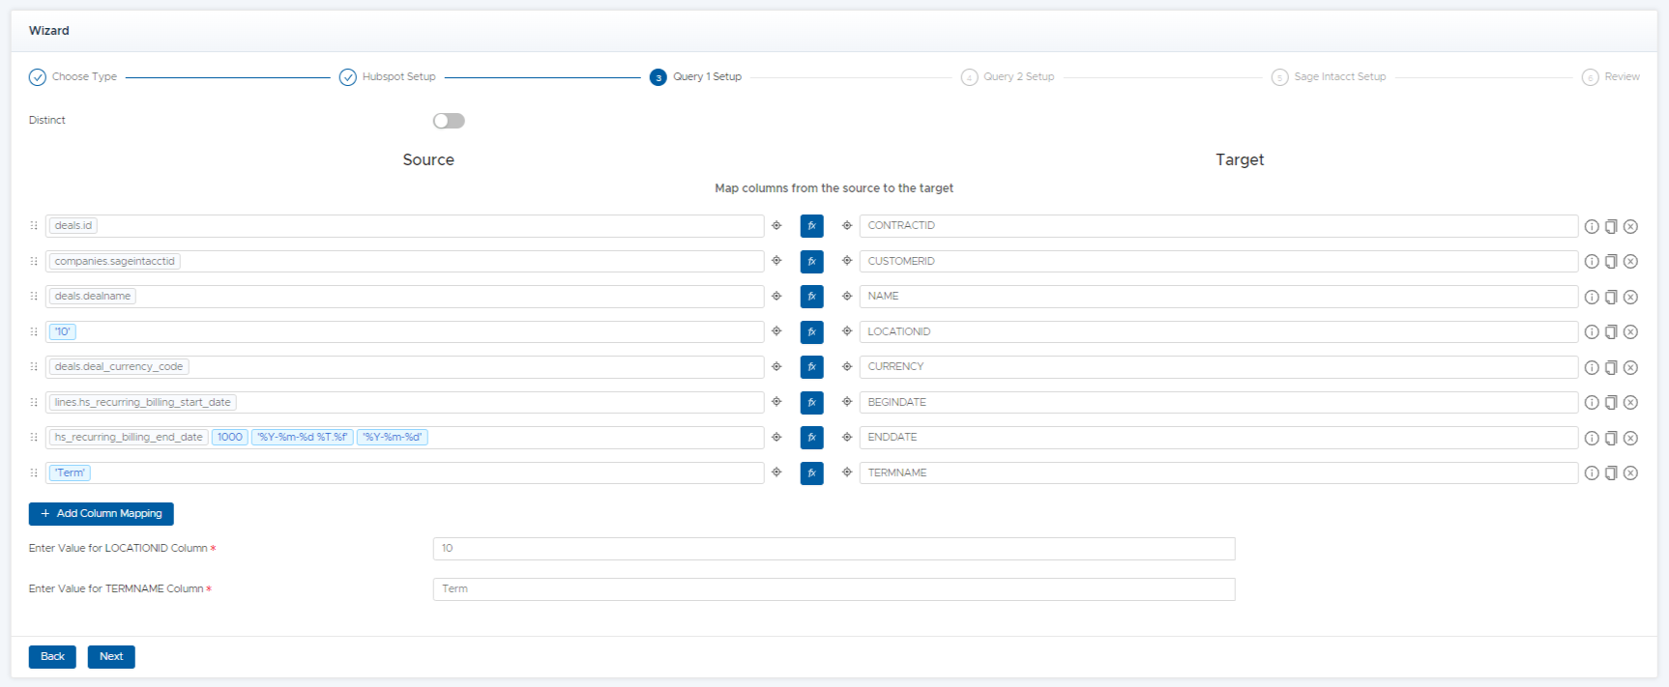
Task: Duplicate the NAME mapping row
Action: tap(1611, 297)
